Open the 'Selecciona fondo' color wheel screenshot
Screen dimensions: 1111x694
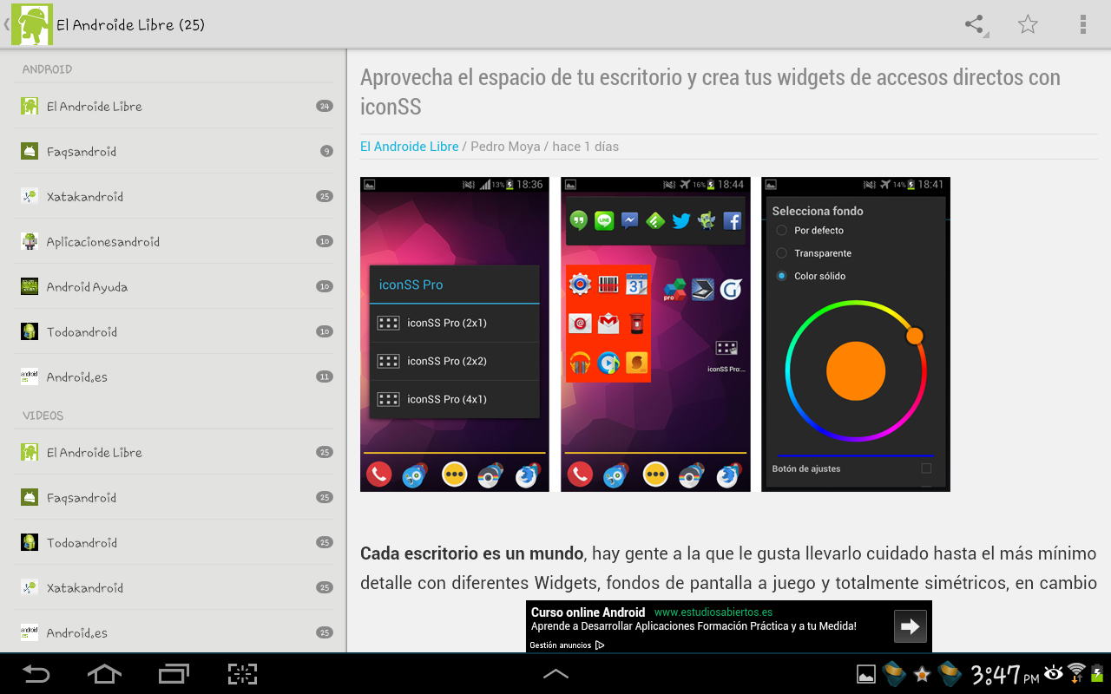point(856,335)
